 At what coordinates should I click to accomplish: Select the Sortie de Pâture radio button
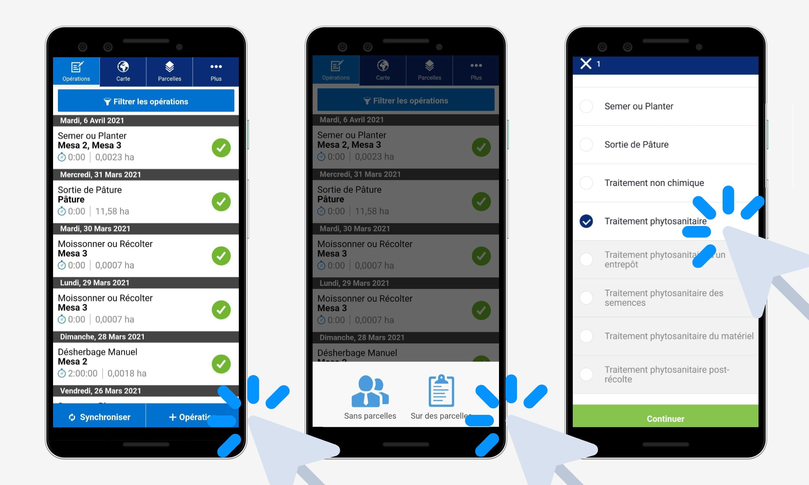[x=588, y=144]
